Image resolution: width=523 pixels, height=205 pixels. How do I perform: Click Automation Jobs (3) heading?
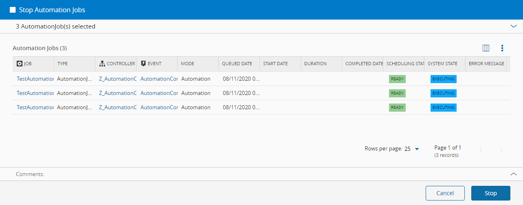40,48
